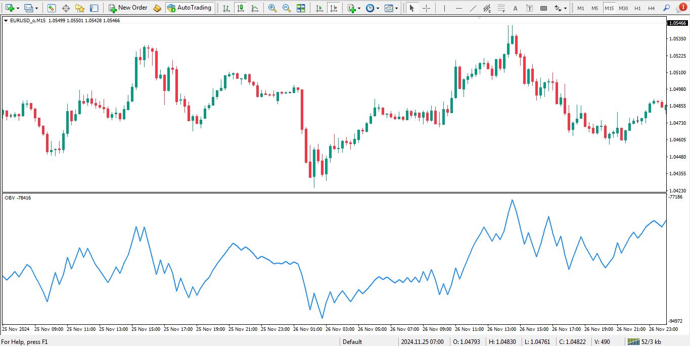Expand the Profiles dropdown arrow
The height and width of the screenshot is (346, 690).
point(36,8)
